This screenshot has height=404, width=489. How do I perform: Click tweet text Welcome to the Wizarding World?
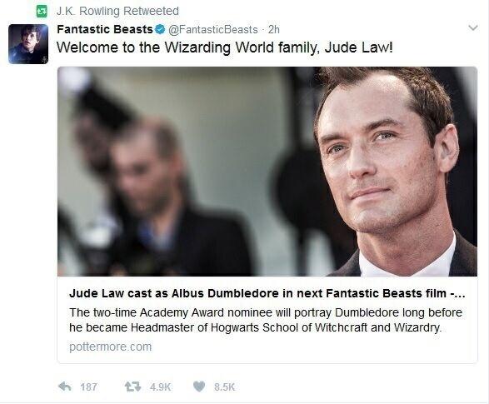(x=225, y=47)
